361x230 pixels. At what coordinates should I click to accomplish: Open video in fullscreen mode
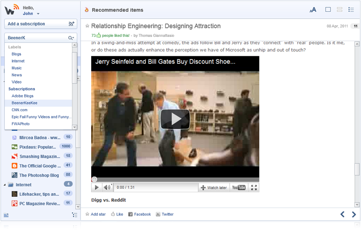click(x=254, y=187)
